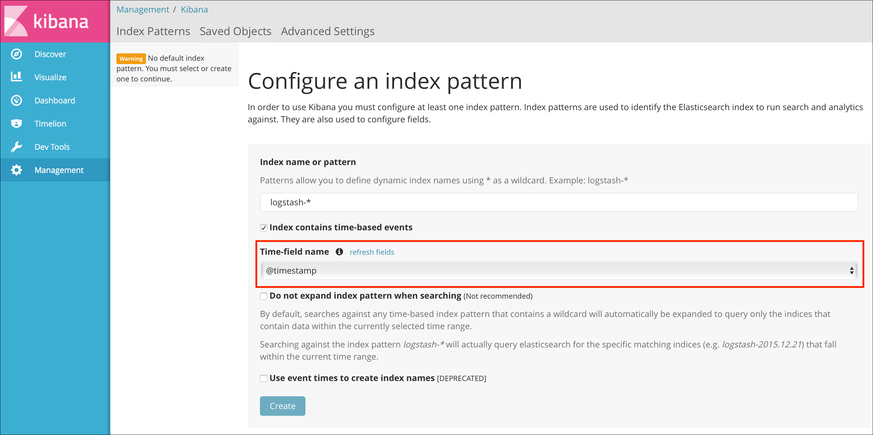This screenshot has height=435, width=873.
Task: Click the Kibana logo icon
Action: pos(16,21)
